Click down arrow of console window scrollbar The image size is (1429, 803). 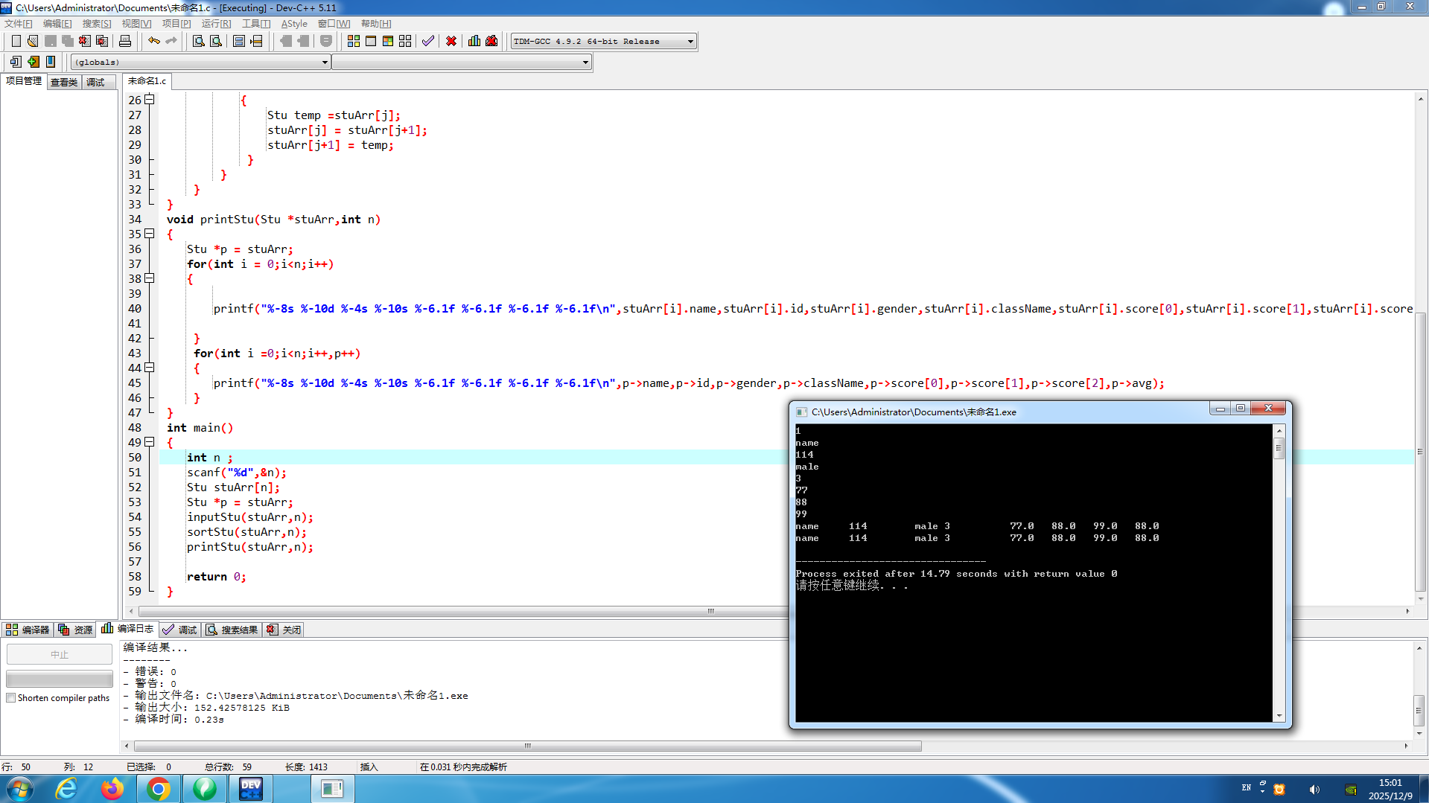click(x=1279, y=716)
